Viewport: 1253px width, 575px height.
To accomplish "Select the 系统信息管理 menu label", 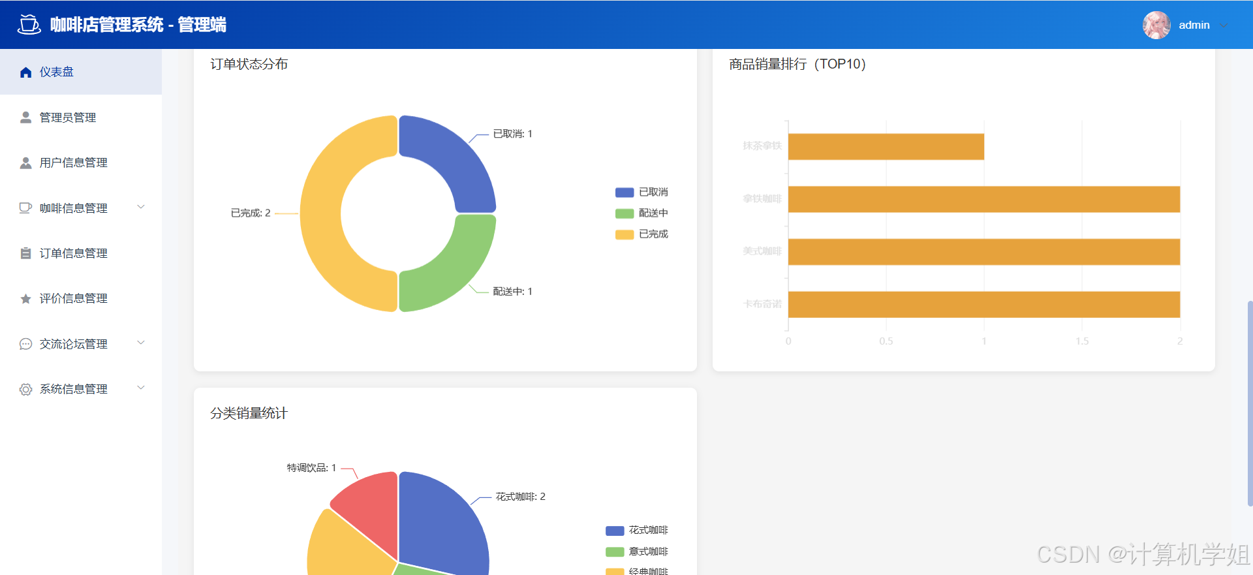I will [x=73, y=389].
